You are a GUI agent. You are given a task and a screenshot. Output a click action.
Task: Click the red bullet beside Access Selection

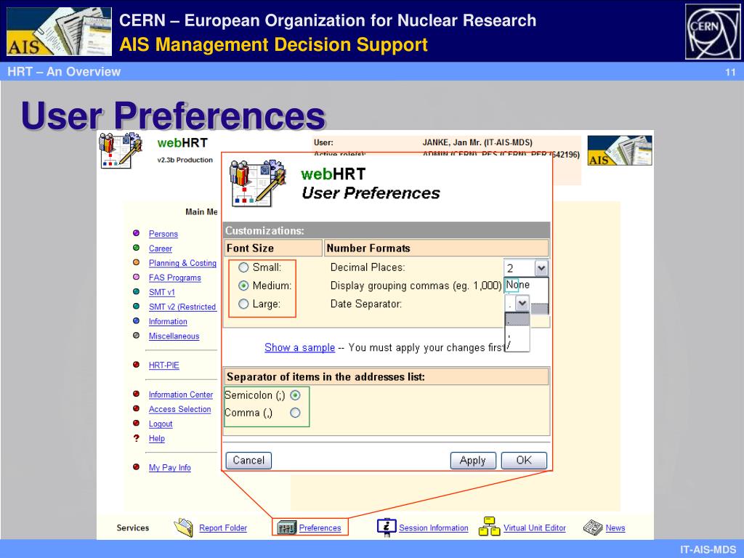click(x=136, y=408)
